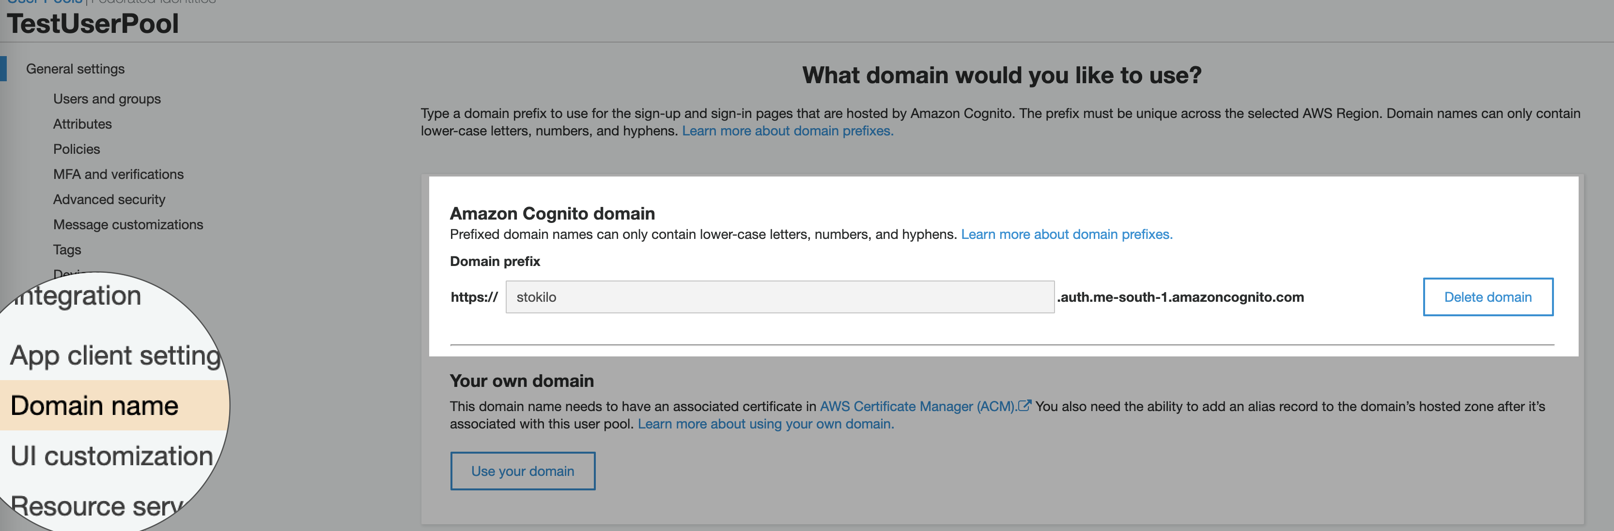Screen dimensions: 1614x531
Task: Select Attributes in left navigation
Action: [x=82, y=124]
